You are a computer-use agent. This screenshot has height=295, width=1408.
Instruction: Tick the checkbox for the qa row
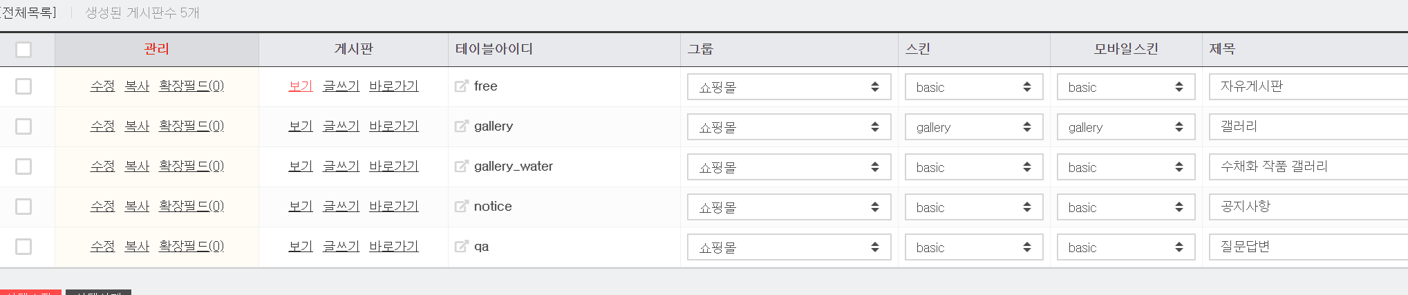click(24, 247)
